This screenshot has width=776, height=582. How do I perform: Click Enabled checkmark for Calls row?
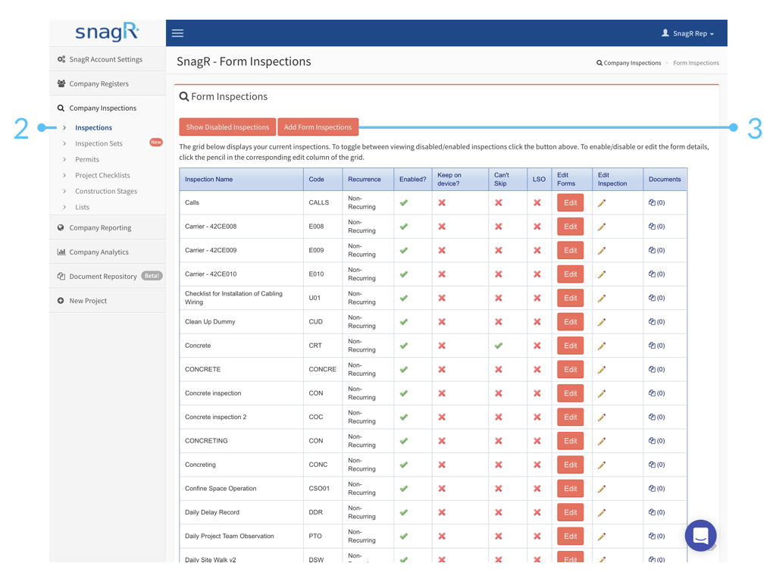coord(404,202)
